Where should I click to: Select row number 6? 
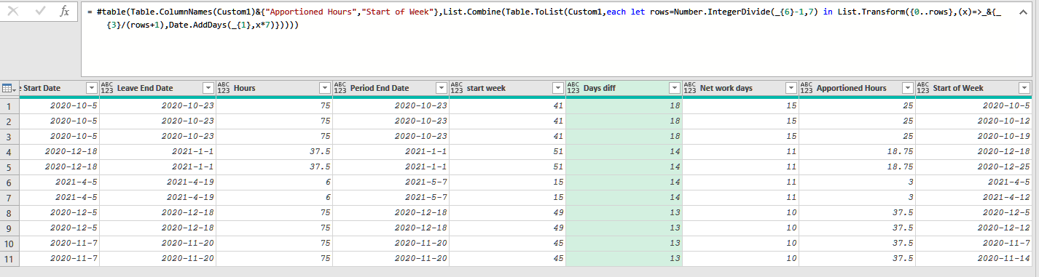[9, 182]
